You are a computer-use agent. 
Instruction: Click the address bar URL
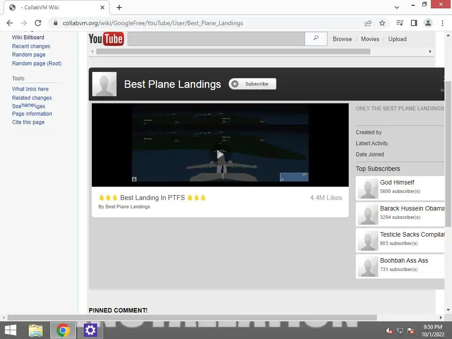pos(153,23)
